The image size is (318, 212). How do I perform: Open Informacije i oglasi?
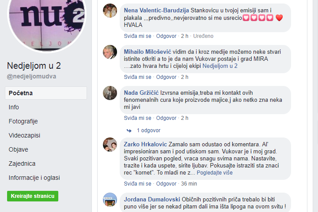point(34,178)
